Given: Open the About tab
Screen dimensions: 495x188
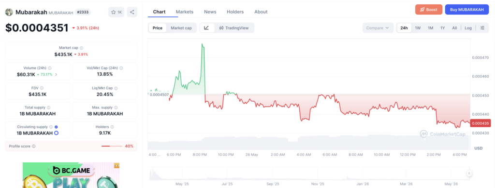Looking at the screenshot, I should [261, 12].
